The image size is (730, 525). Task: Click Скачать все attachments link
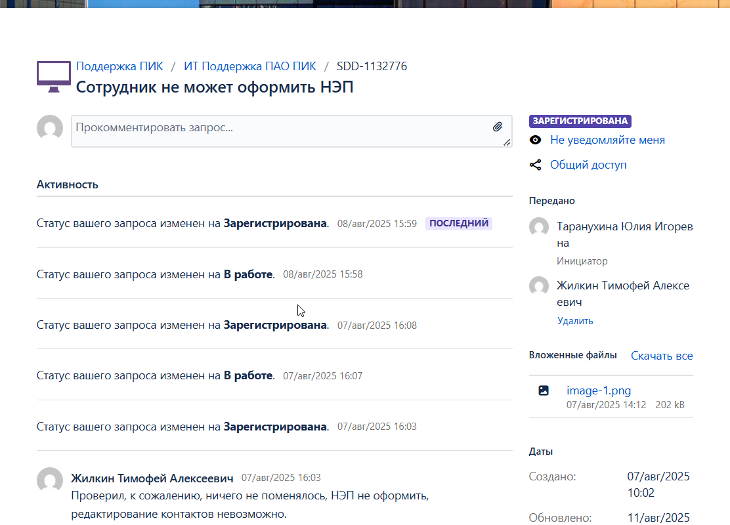662,356
